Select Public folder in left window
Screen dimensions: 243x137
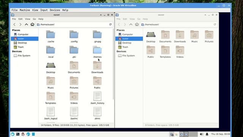(97, 83)
